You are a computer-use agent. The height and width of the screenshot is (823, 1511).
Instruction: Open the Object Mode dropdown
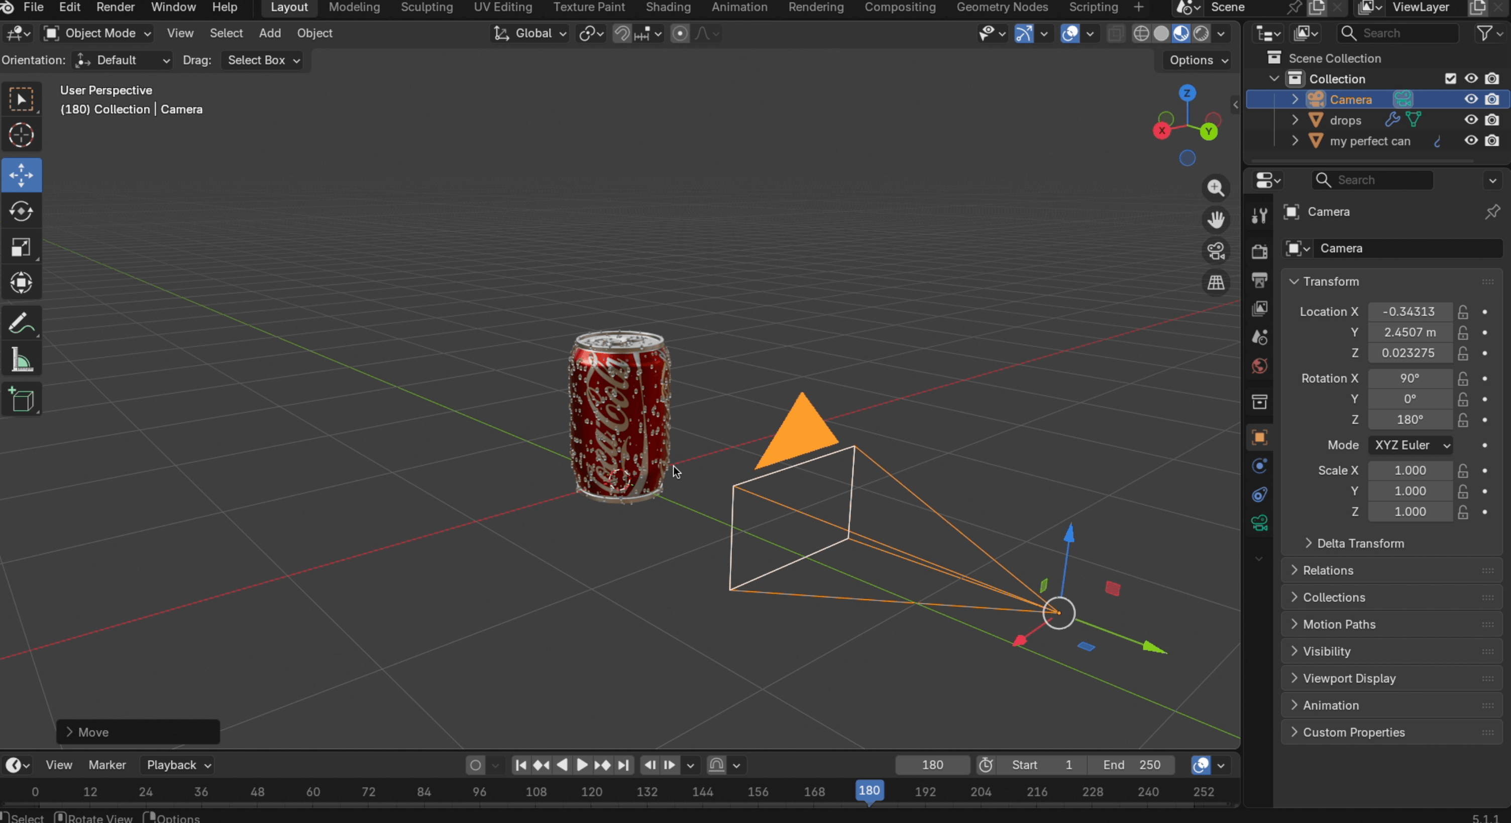98,34
